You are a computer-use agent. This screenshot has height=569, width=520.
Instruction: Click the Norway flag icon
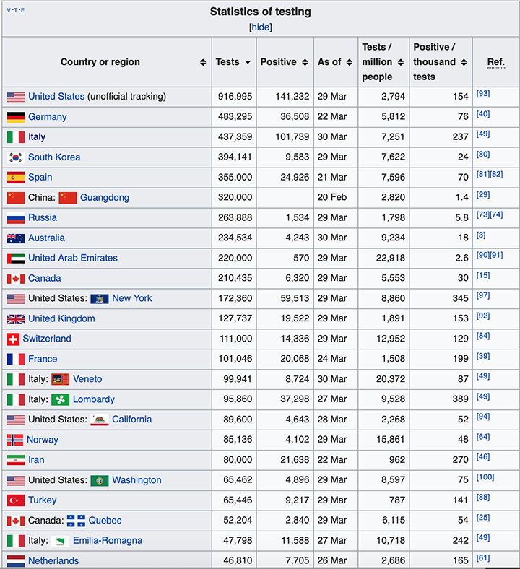pos(15,440)
